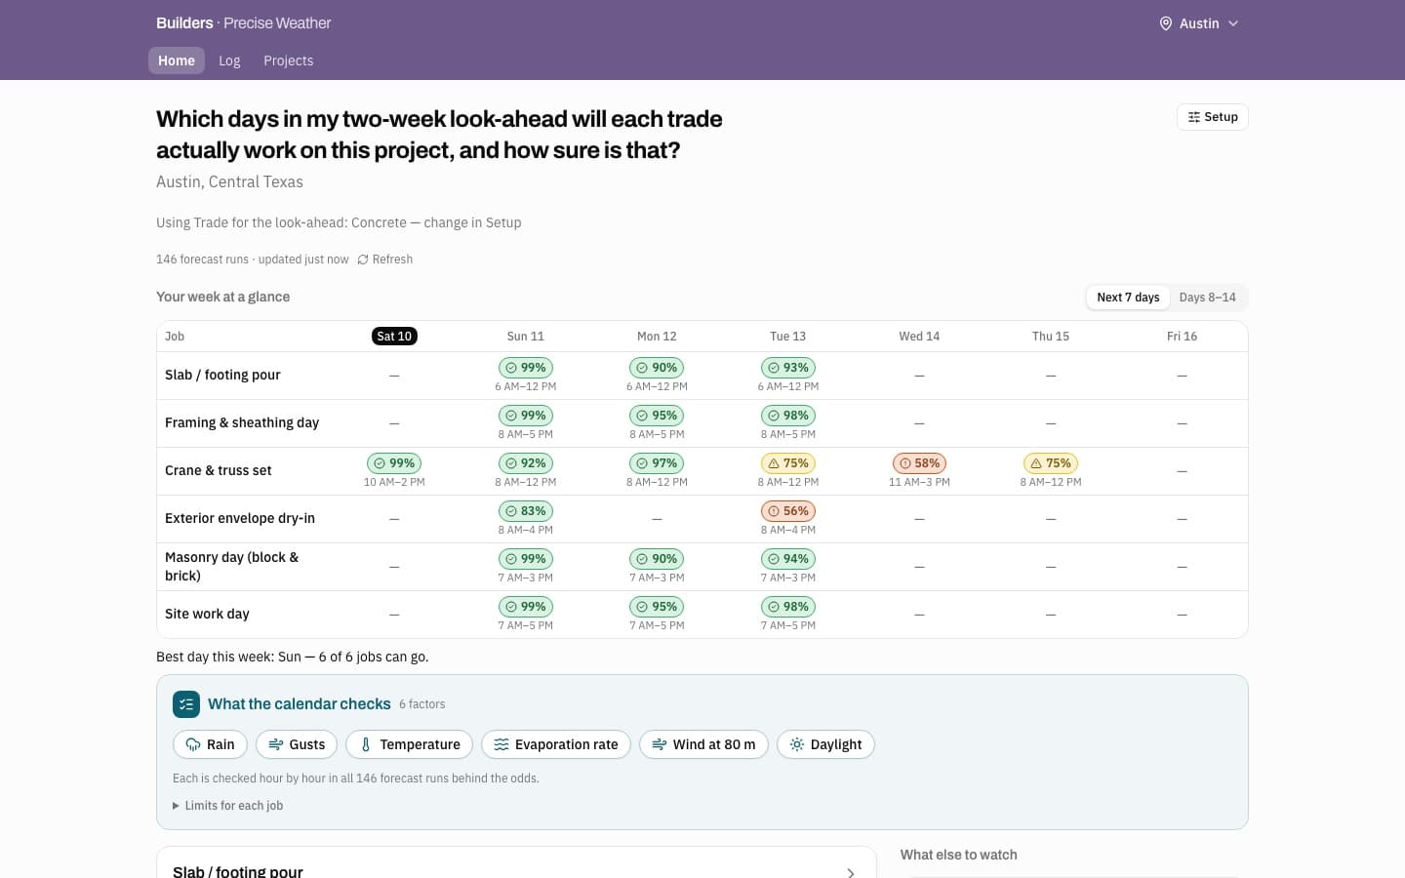Click the warning icon on Tuesday's crane 75% badge

774,463
